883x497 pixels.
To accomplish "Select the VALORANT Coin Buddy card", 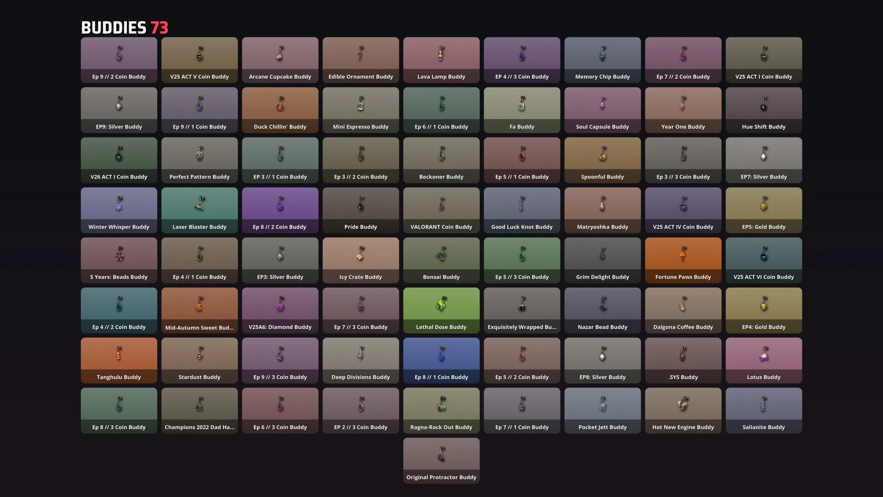I will coord(441,210).
